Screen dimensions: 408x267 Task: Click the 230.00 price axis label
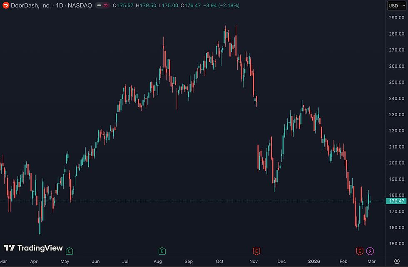click(x=396, y=115)
